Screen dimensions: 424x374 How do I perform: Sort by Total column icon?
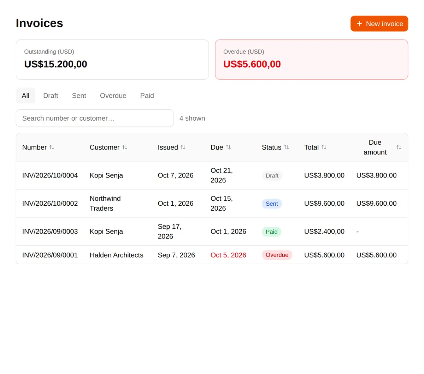click(x=324, y=147)
